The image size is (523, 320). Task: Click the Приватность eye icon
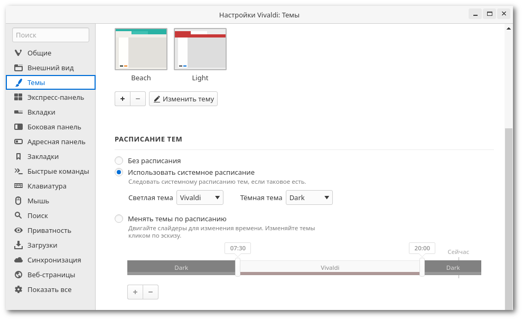[17, 230]
